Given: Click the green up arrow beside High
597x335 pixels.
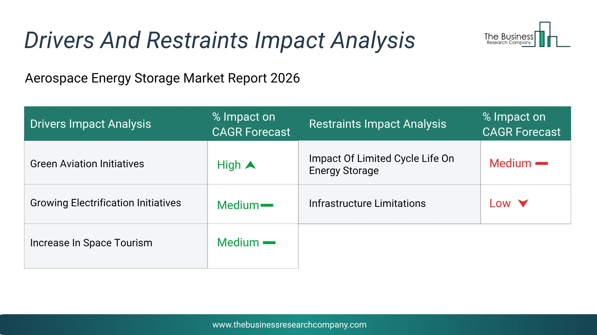Looking at the screenshot, I should click(250, 165).
